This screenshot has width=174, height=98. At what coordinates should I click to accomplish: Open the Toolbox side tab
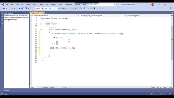pos(2,26)
